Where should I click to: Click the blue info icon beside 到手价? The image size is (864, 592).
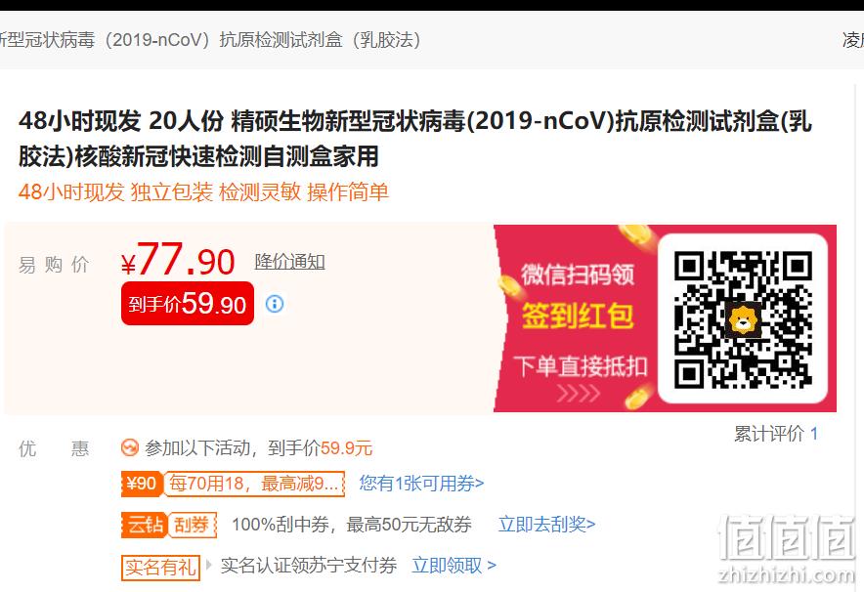pyautogui.click(x=275, y=304)
